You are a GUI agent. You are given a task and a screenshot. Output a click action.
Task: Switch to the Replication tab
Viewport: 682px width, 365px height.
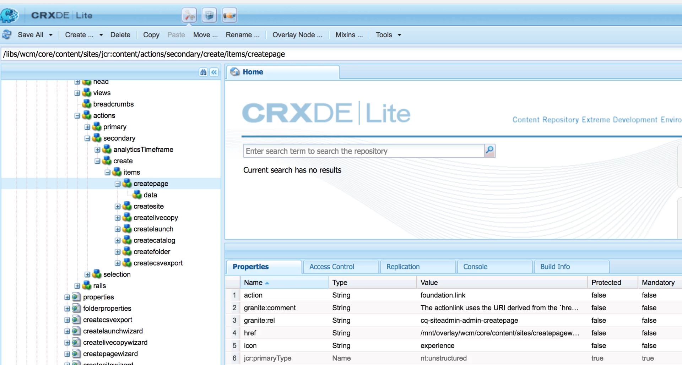(418, 267)
